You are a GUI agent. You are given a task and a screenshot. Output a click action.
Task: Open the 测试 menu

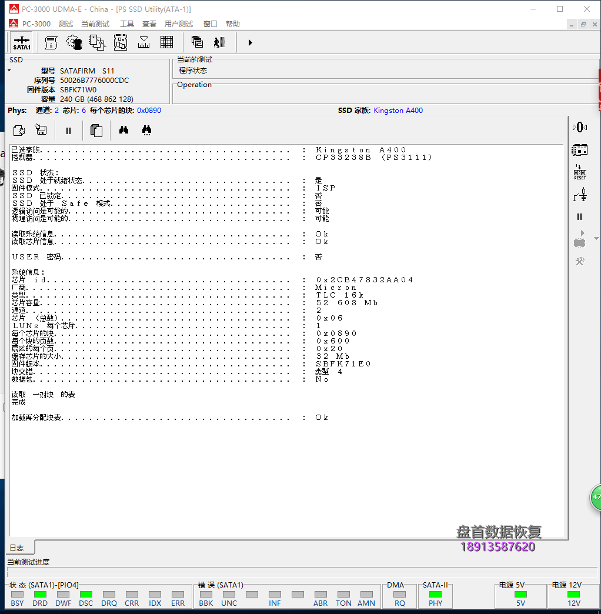(66, 24)
